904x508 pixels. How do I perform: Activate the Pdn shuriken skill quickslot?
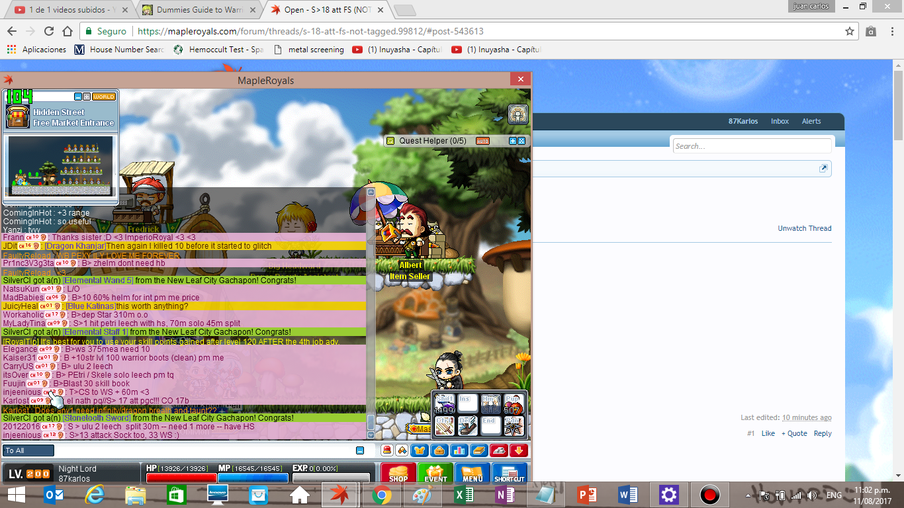(514, 425)
